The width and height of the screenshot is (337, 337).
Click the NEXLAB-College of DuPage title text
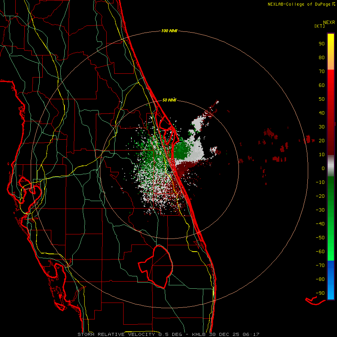click(299, 4)
